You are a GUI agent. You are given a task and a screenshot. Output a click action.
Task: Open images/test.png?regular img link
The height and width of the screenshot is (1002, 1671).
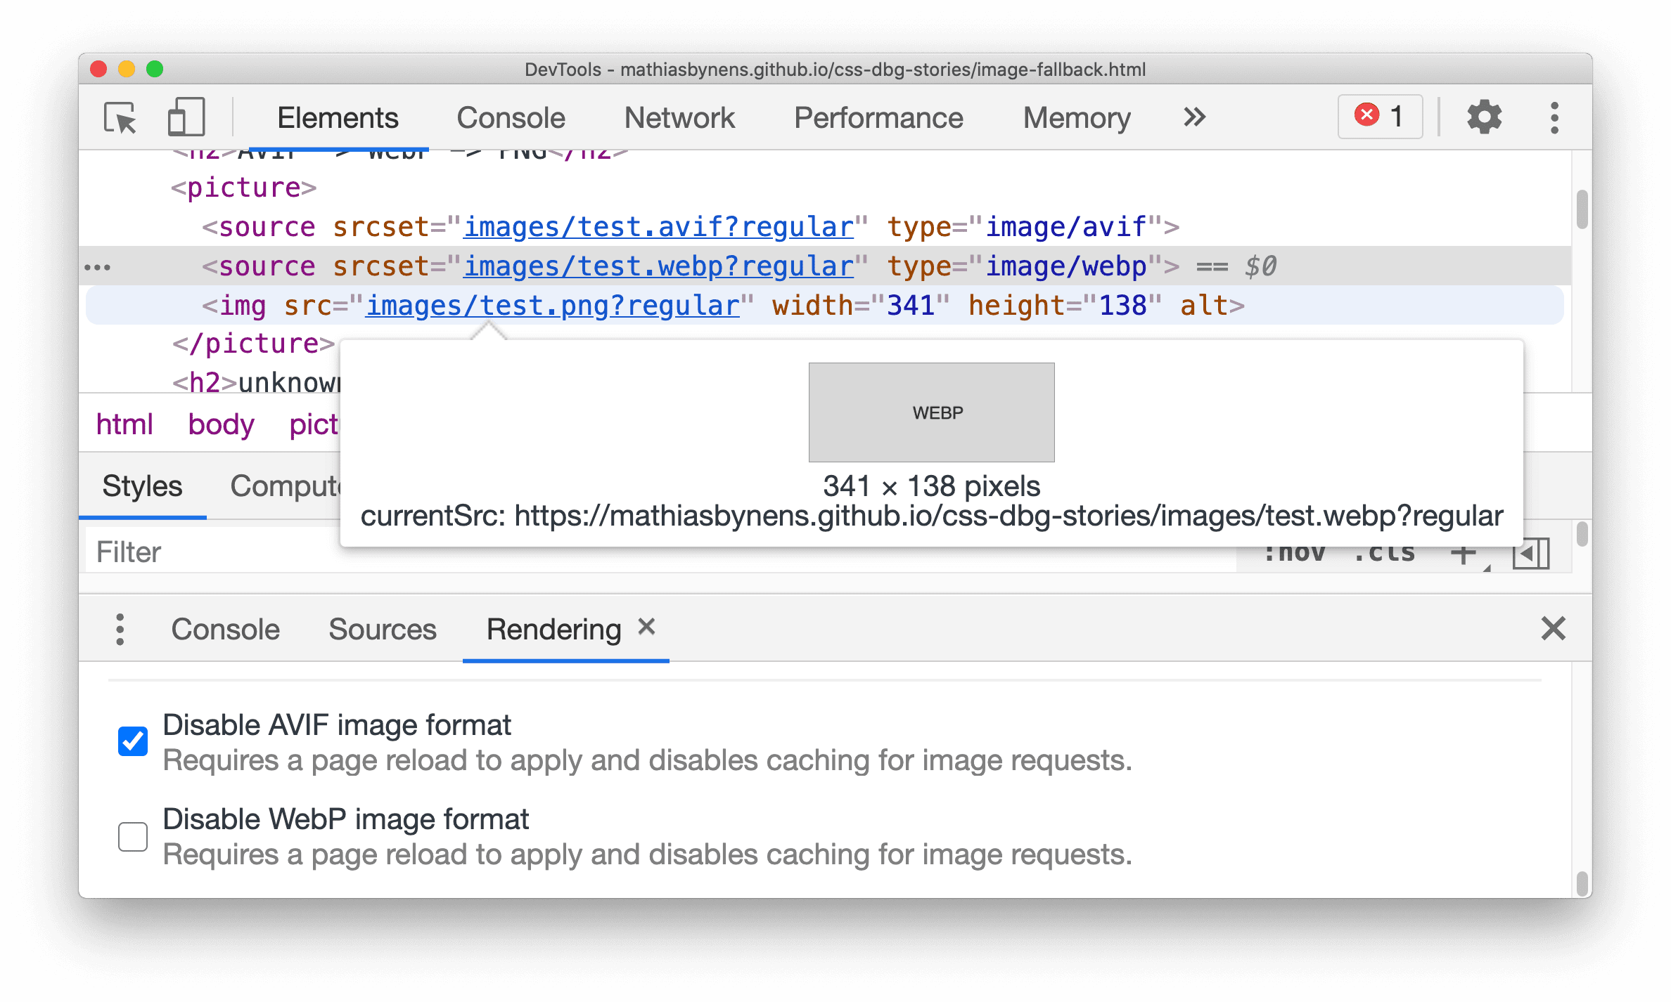(553, 306)
